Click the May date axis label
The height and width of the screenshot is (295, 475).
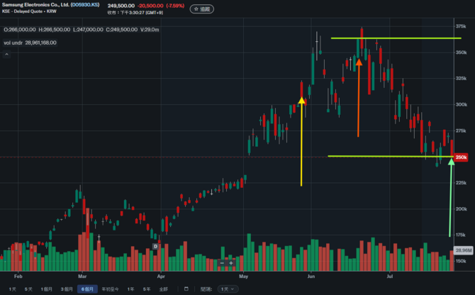243,277
